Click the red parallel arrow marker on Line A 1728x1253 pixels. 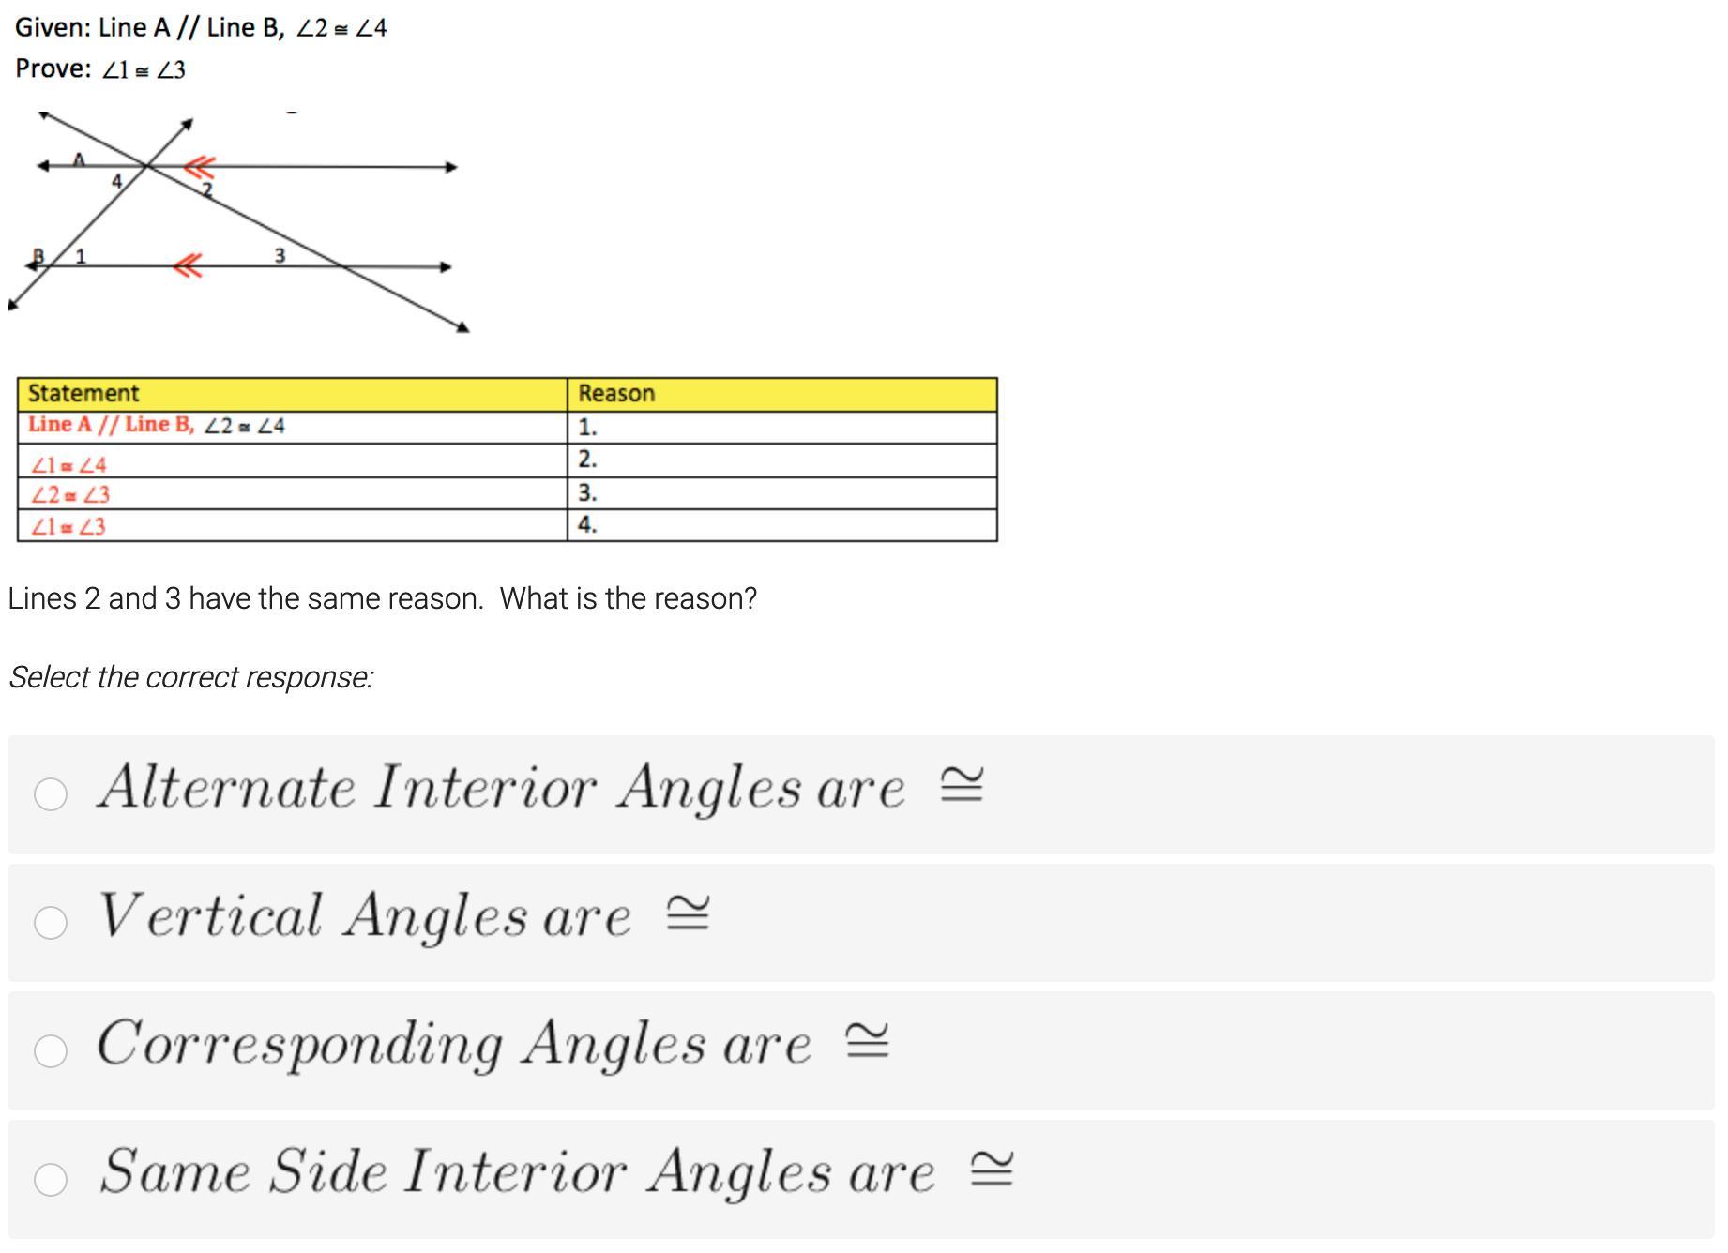pyautogui.click(x=199, y=168)
